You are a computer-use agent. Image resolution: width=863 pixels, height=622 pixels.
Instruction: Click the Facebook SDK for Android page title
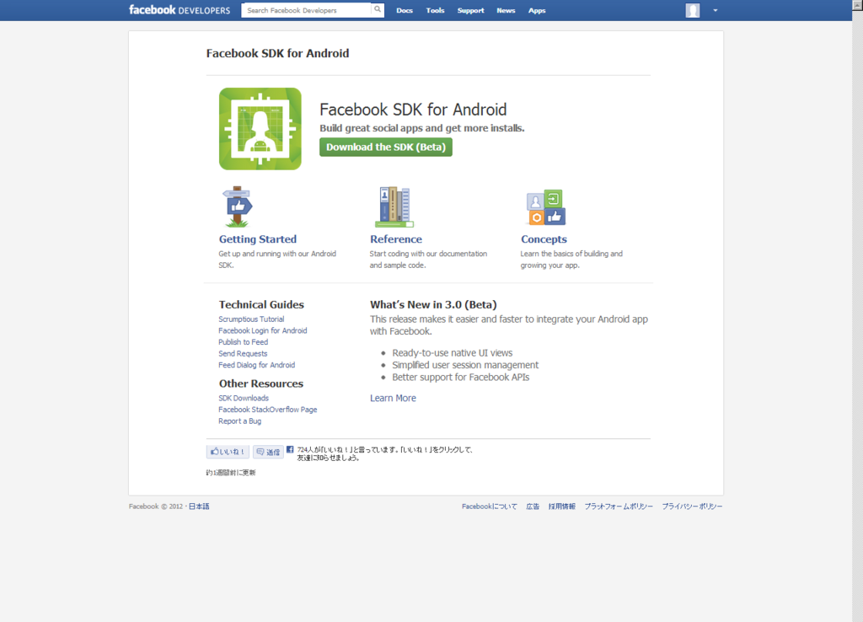pyautogui.click(x=277, y=53)
